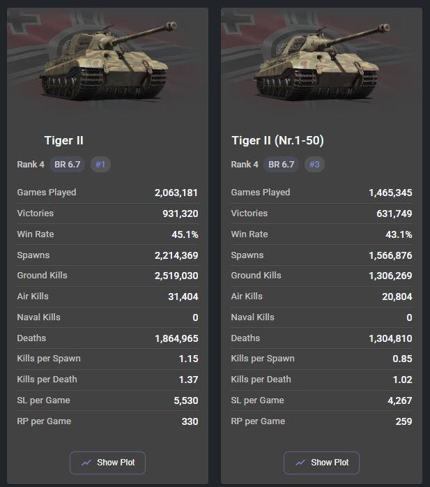Select the Tiger II card title

(64, 140)
